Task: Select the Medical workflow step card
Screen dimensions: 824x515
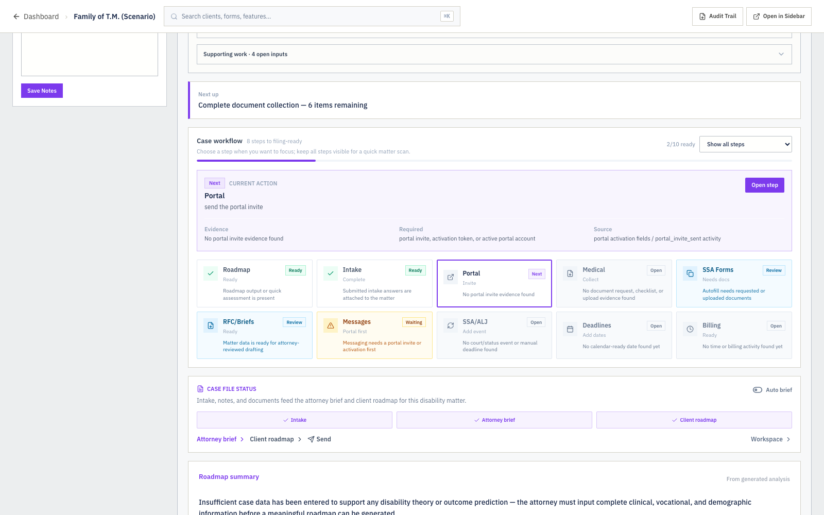Action: point(614,284)
